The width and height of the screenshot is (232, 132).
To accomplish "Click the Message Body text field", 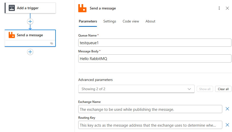I will (155, 59).
